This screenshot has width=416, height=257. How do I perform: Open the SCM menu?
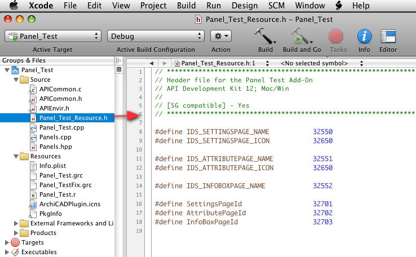click(x=276, y=6)
